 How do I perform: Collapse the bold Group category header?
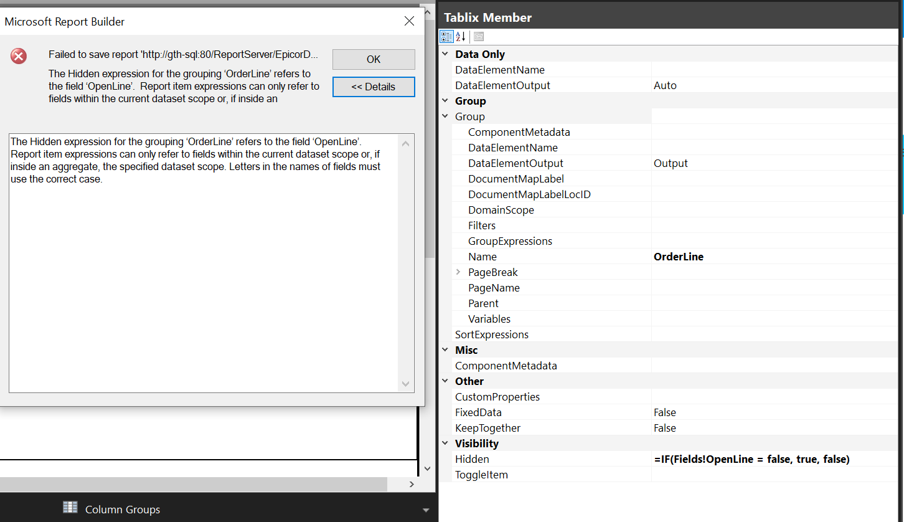click(x=445, y=101)
